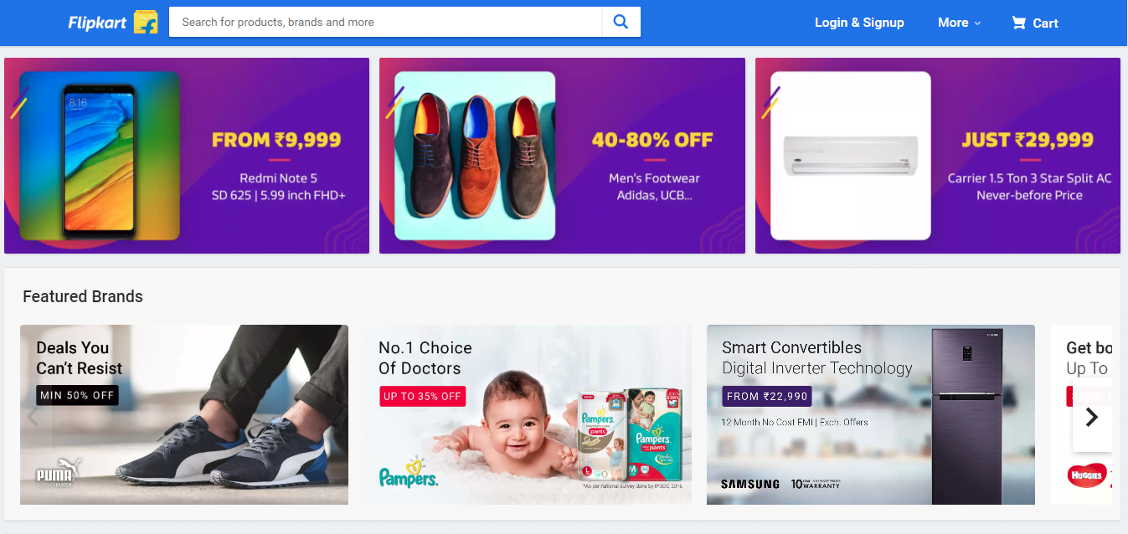
Task: Click the MIN 50% OFF badge
Action: [77, 395]
